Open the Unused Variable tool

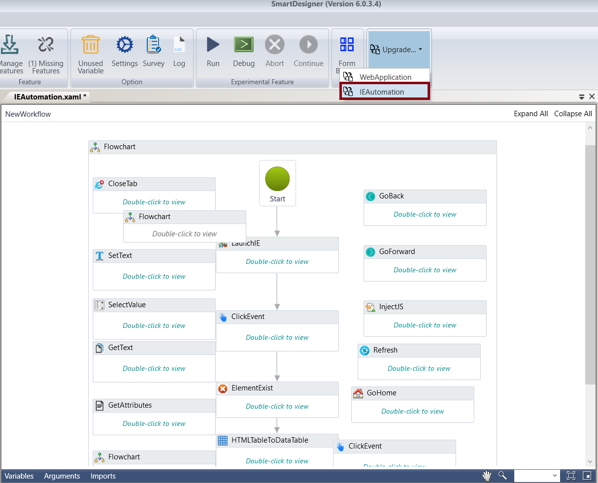pyautogui.click(x=91, y=45)
